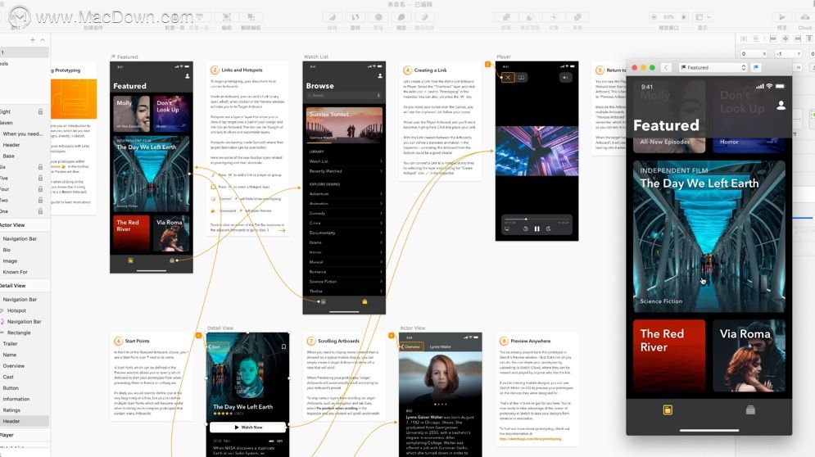Select the Watch List artboard title on canvas
This screenshot has height=457, width=815.
[316, 57]
